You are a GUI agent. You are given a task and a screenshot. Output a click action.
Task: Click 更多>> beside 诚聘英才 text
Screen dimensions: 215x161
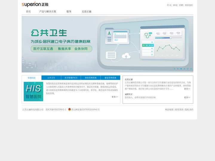(187, 97)
